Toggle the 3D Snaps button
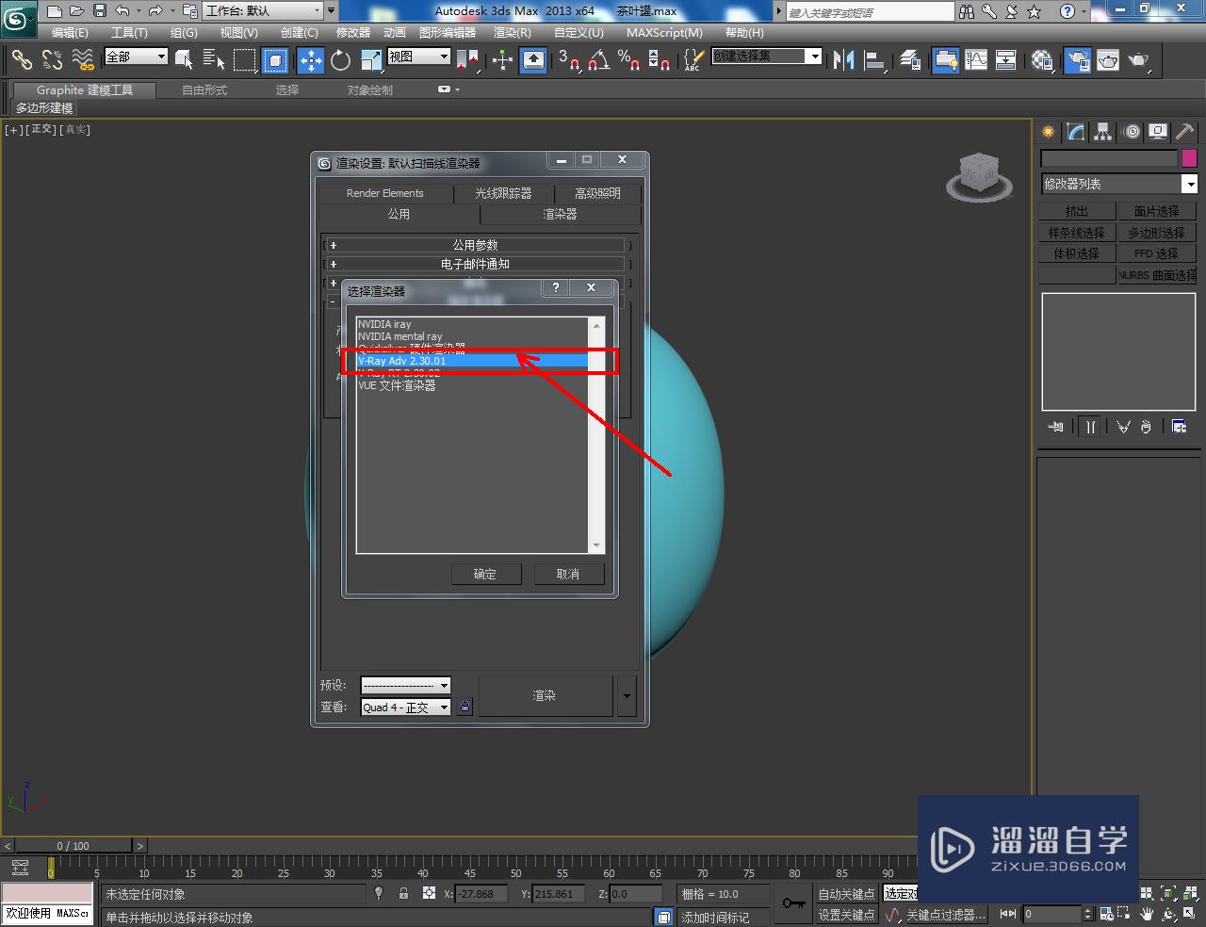 pos(569,60)
